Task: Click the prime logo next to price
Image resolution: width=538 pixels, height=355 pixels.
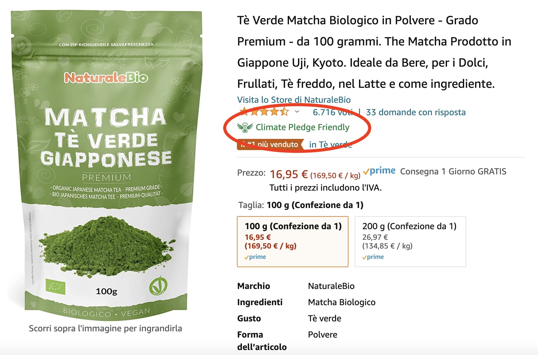Action: (379, 171)
